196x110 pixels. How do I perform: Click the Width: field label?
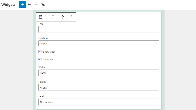click(x=42, y=67)
